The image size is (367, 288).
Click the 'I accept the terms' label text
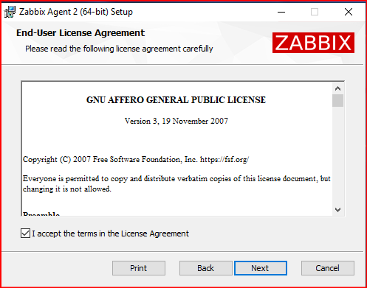110,233
